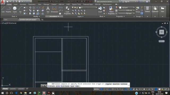Open the View panel button
This screenshot has height=95, width=170.
click(162, 9)
